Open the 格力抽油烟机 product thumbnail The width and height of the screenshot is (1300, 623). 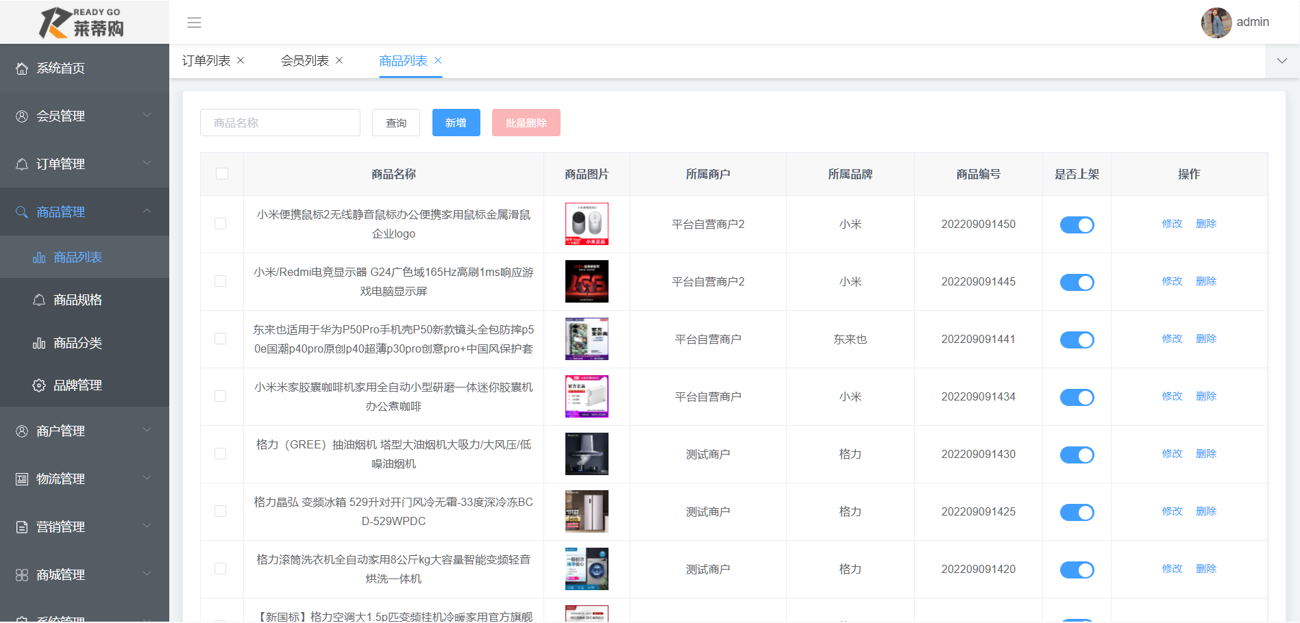pyautogui.click(x=587, y=454)
